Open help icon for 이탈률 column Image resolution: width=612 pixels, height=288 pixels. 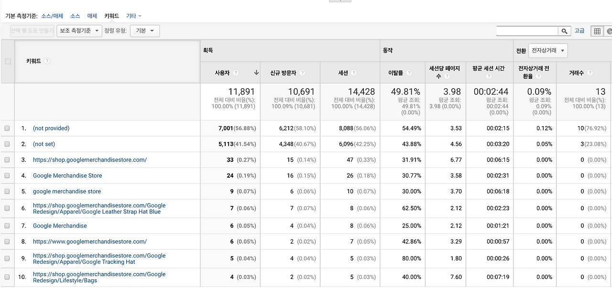pos(409,73)
